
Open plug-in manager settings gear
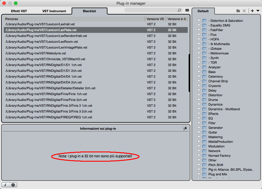13,185
